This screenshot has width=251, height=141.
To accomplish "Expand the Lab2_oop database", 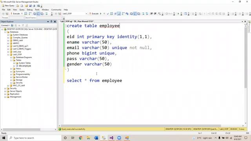I will [8, 52].
